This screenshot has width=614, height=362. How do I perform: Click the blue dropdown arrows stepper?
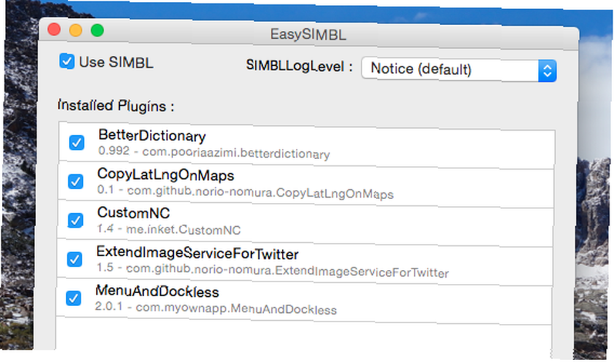[547, 71]
